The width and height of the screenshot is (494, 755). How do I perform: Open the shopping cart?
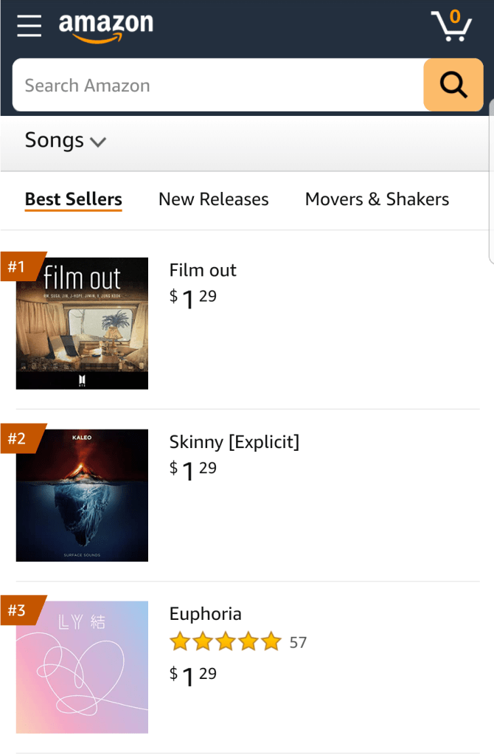click(x=450, y=27)
